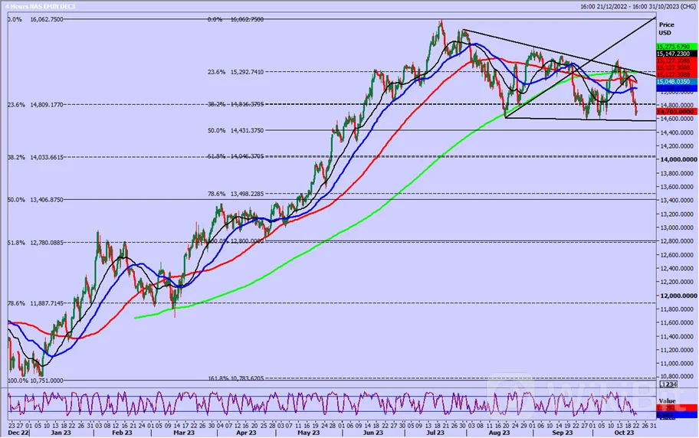Click the small 1234 box near price axis
Viewport: 699px width, 438px height.
669,384
